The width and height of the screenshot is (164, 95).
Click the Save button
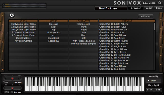(159, 8)
